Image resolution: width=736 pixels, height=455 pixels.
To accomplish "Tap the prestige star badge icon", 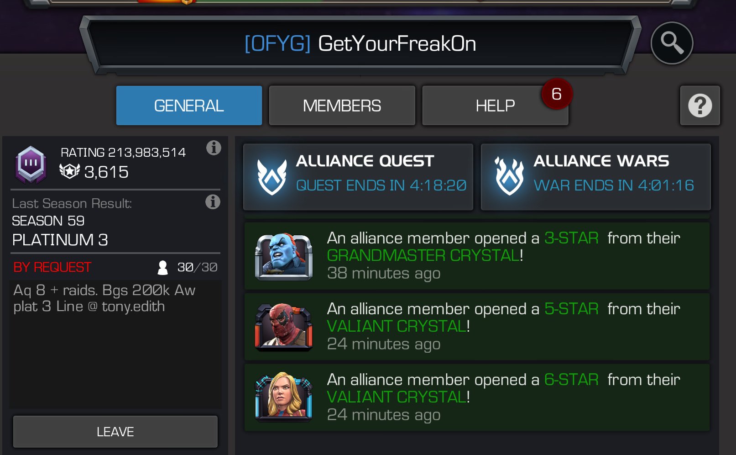I will pos(70,171).
